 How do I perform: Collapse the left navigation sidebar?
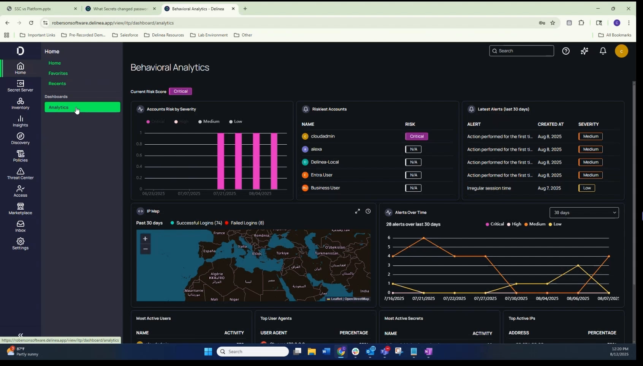[x=20, y=335]
